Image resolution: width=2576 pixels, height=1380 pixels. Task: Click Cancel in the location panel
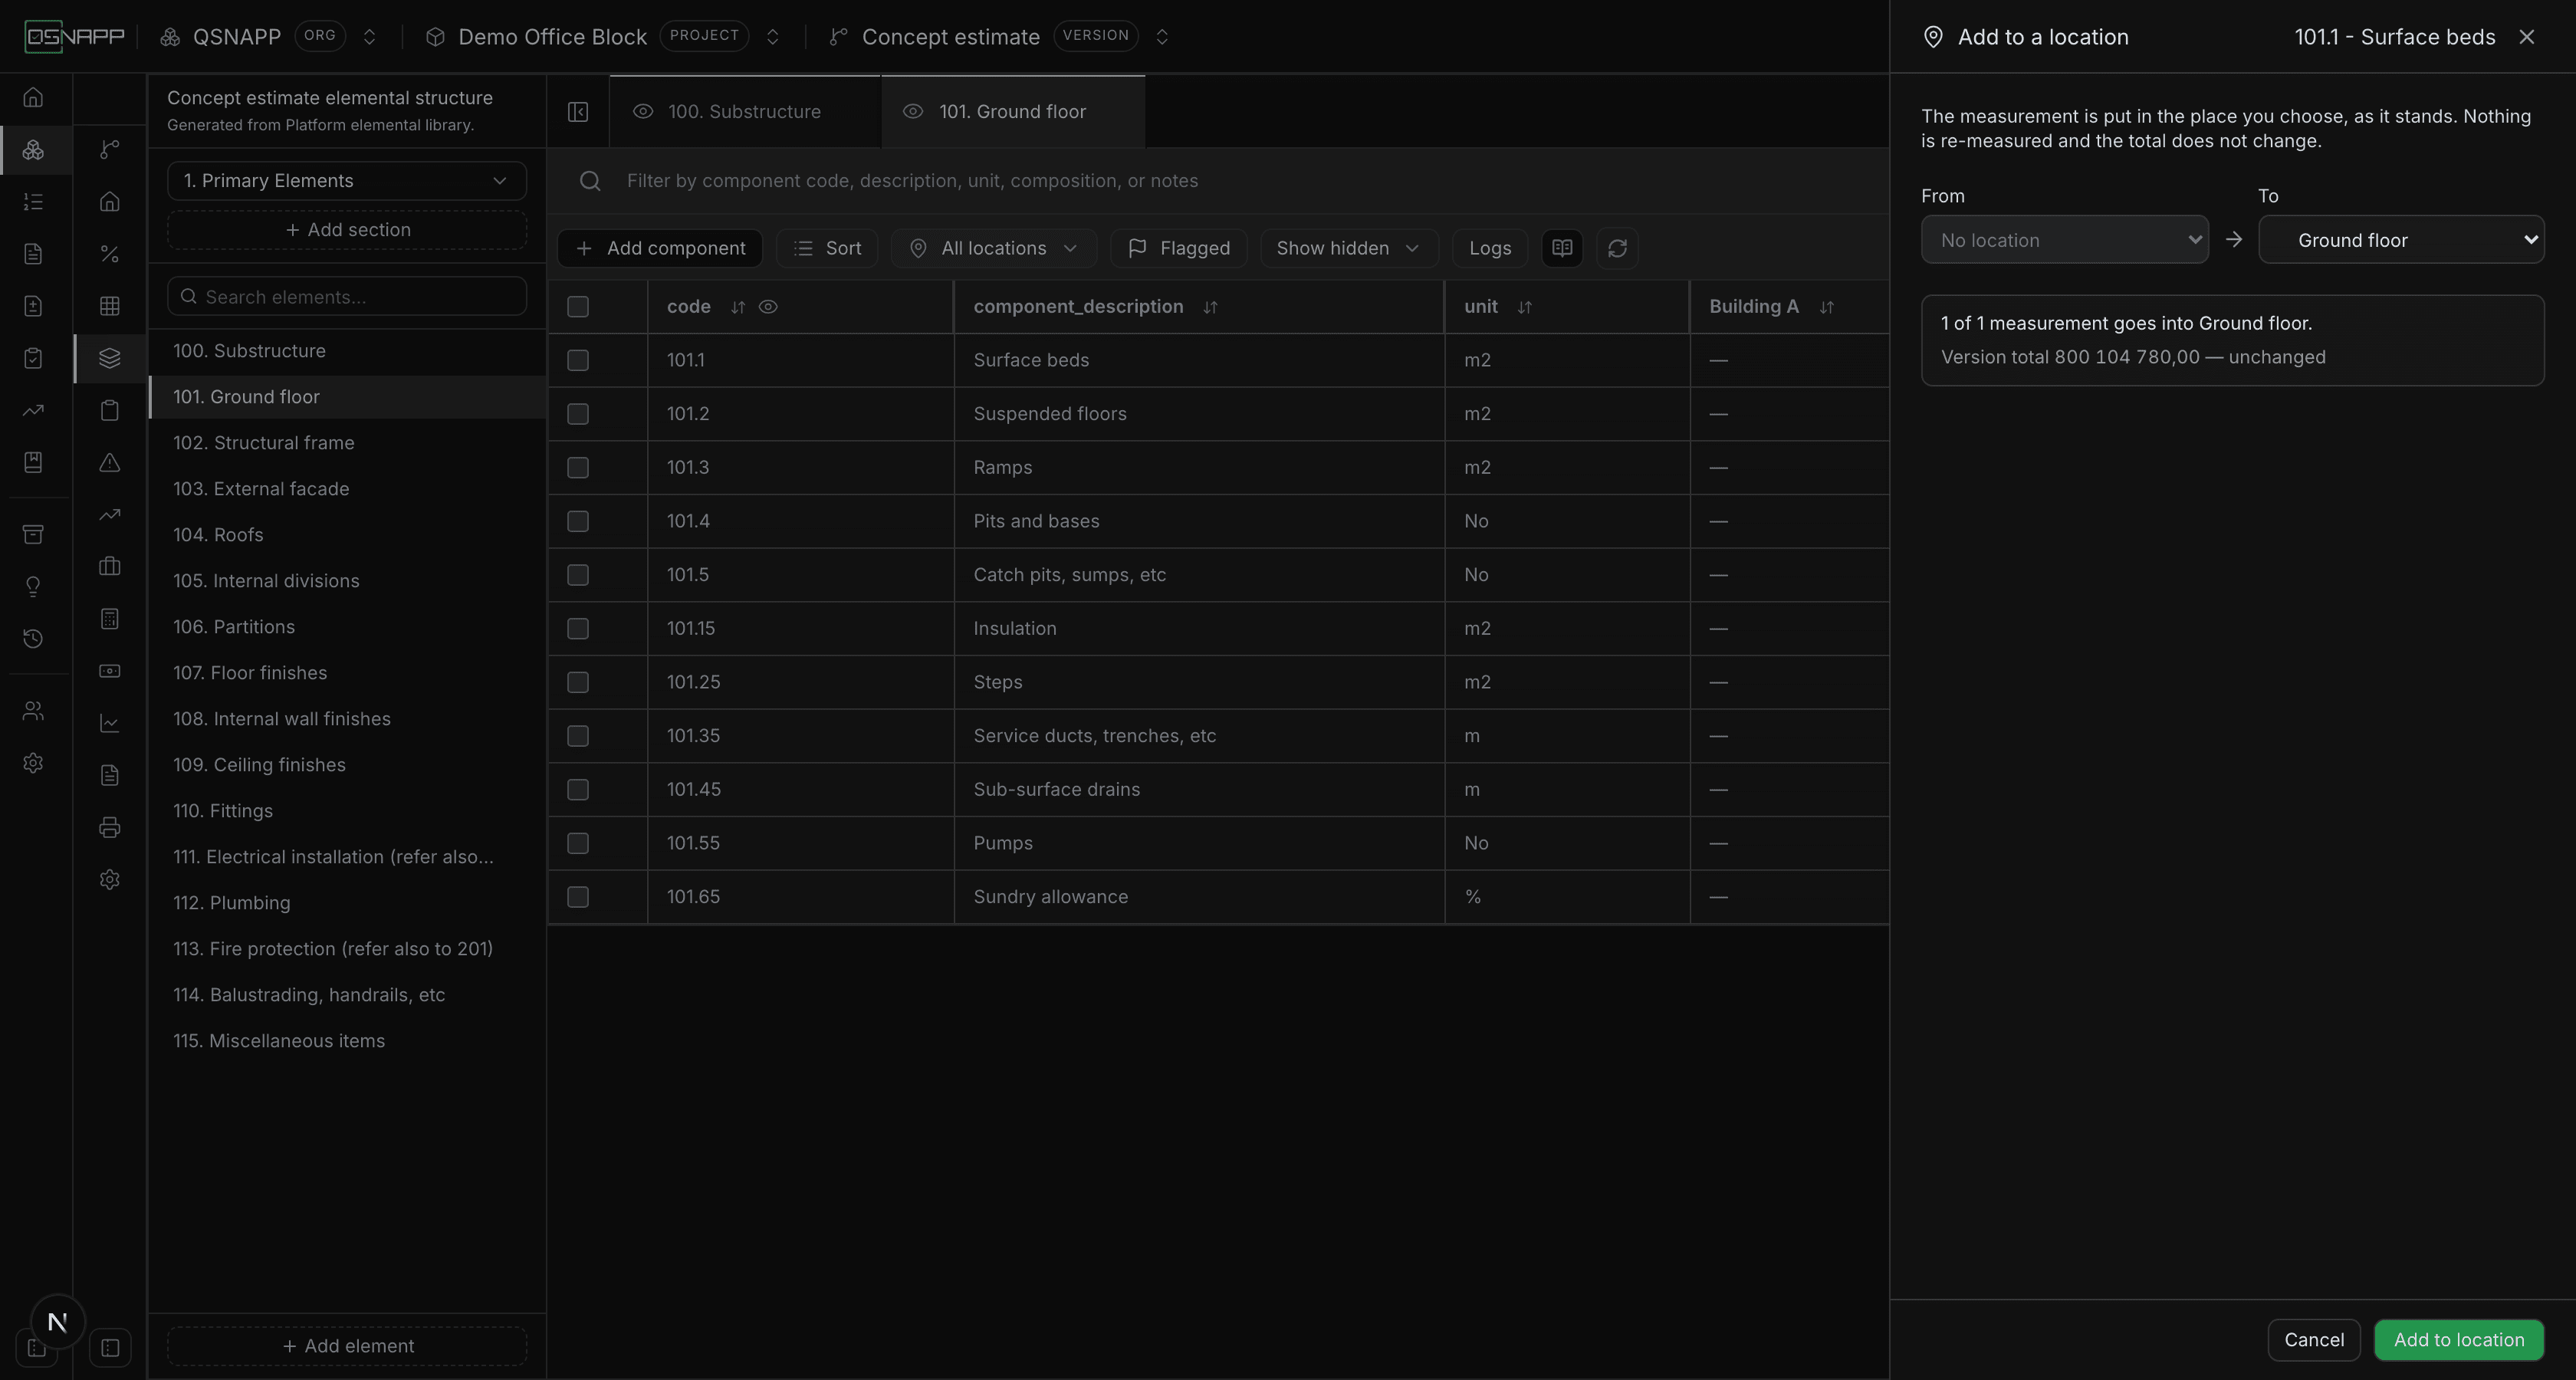click(x=2314, y=1340)
